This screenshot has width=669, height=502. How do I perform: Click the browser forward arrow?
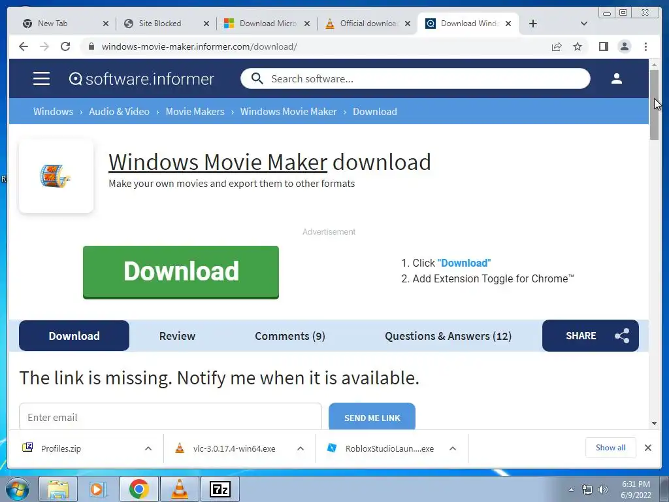pyautogui.click(x=44, y=46)
